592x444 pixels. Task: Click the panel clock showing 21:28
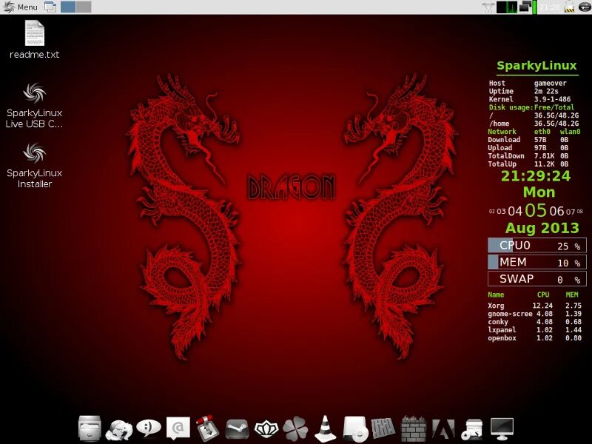click(550, 7)
